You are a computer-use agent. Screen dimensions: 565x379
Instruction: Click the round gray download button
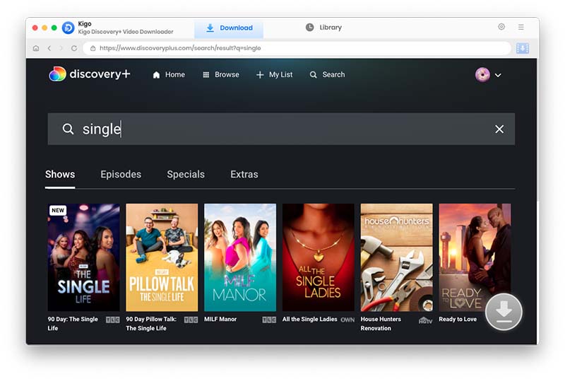[x=504, y=312]
